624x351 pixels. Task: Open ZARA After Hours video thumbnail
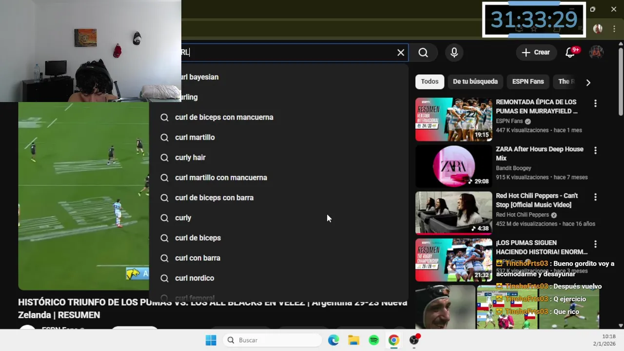pos(454,166)
